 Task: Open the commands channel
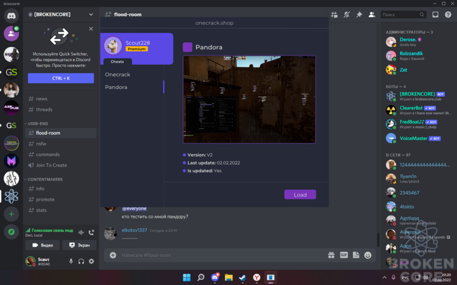[61, 154]
